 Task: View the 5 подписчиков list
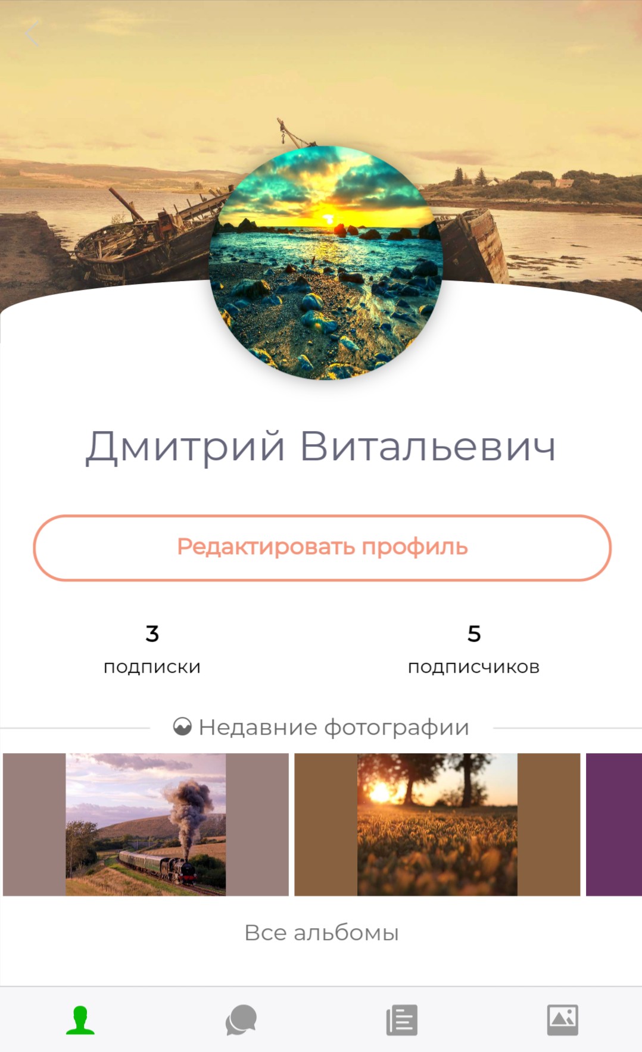tap(474, 649)
